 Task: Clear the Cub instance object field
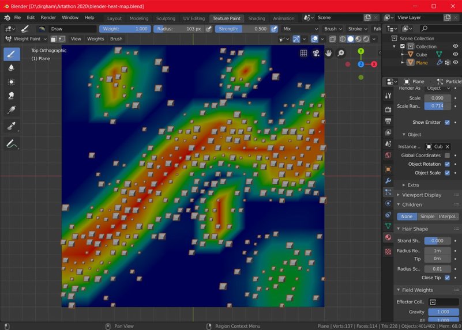tap(447, 146)
